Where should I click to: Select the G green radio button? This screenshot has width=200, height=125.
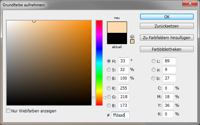[109, 97]
